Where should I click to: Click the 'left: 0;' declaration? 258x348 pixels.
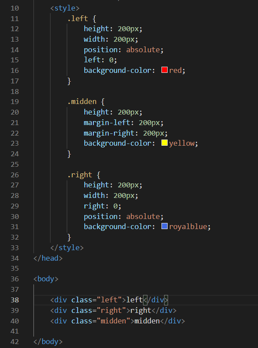pos(100,60)
